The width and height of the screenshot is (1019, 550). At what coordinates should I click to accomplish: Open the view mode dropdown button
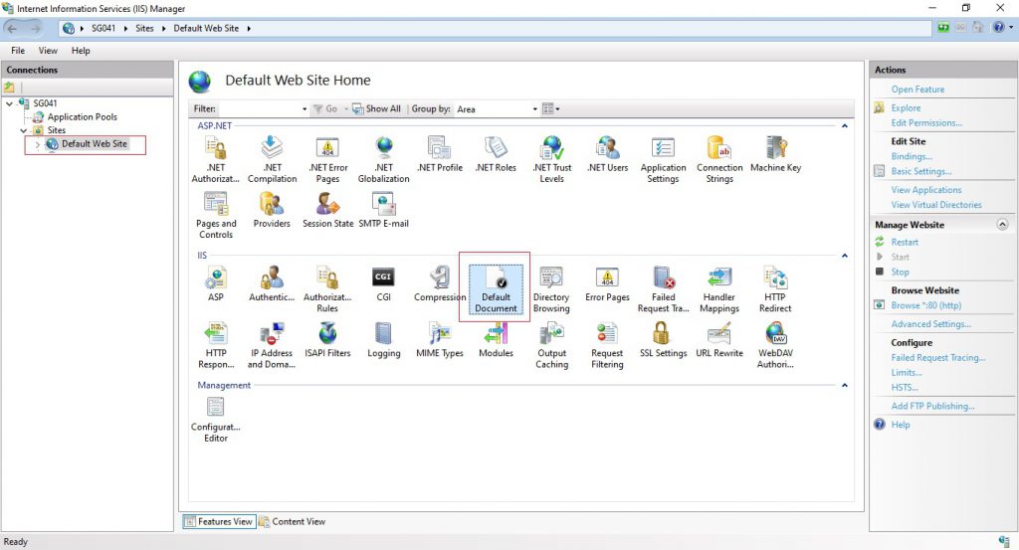[x=551, y=109]
